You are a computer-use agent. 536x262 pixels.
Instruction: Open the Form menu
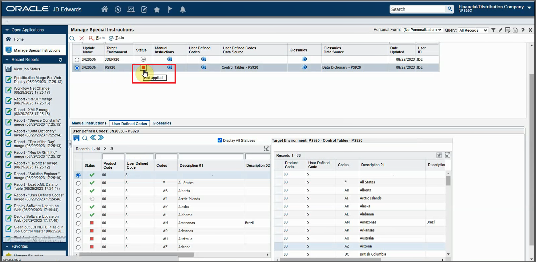point(97,38)
